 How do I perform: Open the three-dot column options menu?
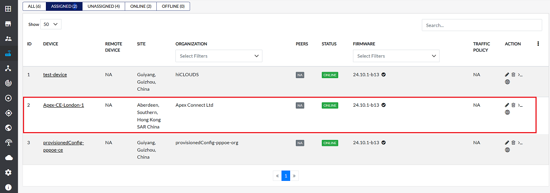click(538, 44)
